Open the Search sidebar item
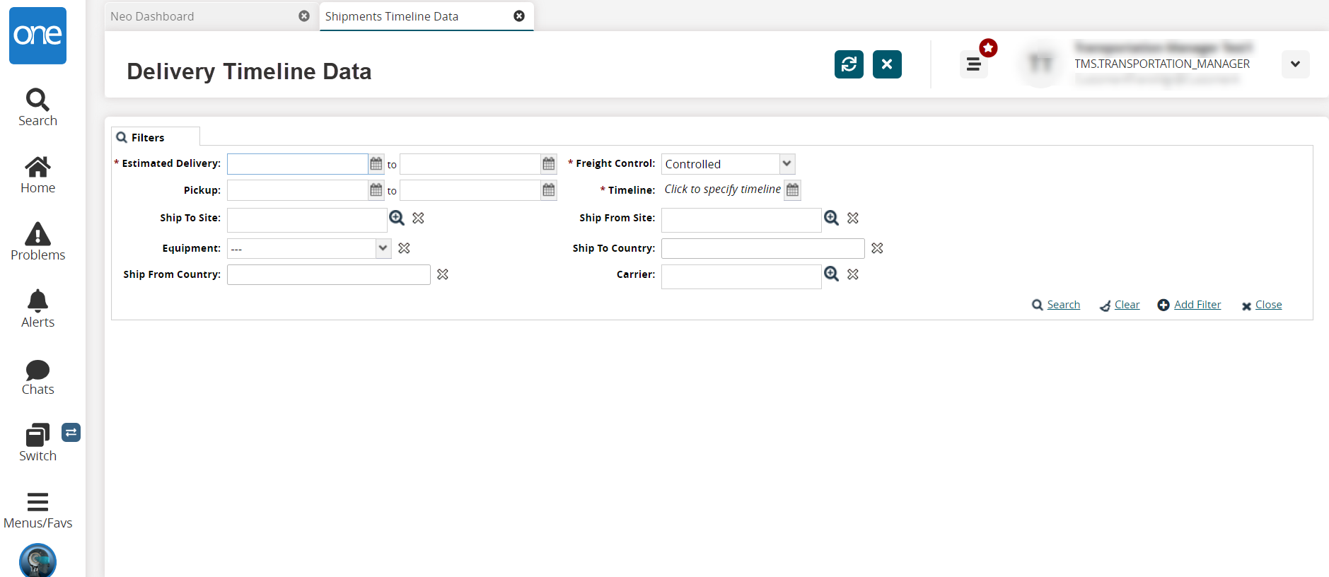The image size is (1329, 577). [x=37, y=107]
